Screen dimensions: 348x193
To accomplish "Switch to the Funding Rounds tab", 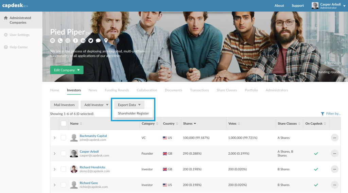I will [x=117, y=90].
